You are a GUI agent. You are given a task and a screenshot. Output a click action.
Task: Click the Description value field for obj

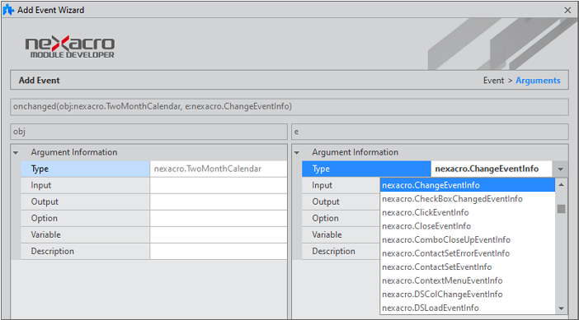(219, 251)
